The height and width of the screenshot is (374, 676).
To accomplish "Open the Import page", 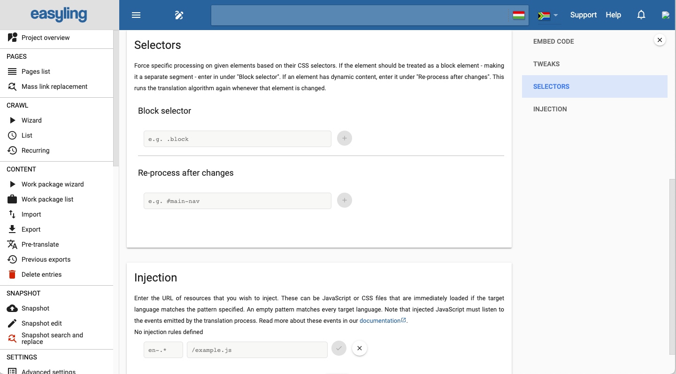I will tap(31, 214).
